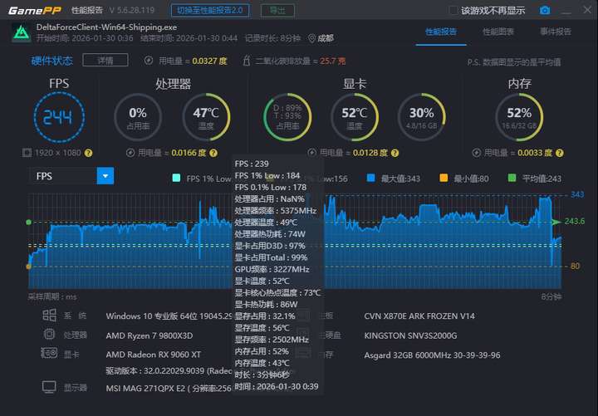Viewport: 598px width, 416px height.
Task: Click the processor 47℃ temperature gauge
Action: coord(206,117)
